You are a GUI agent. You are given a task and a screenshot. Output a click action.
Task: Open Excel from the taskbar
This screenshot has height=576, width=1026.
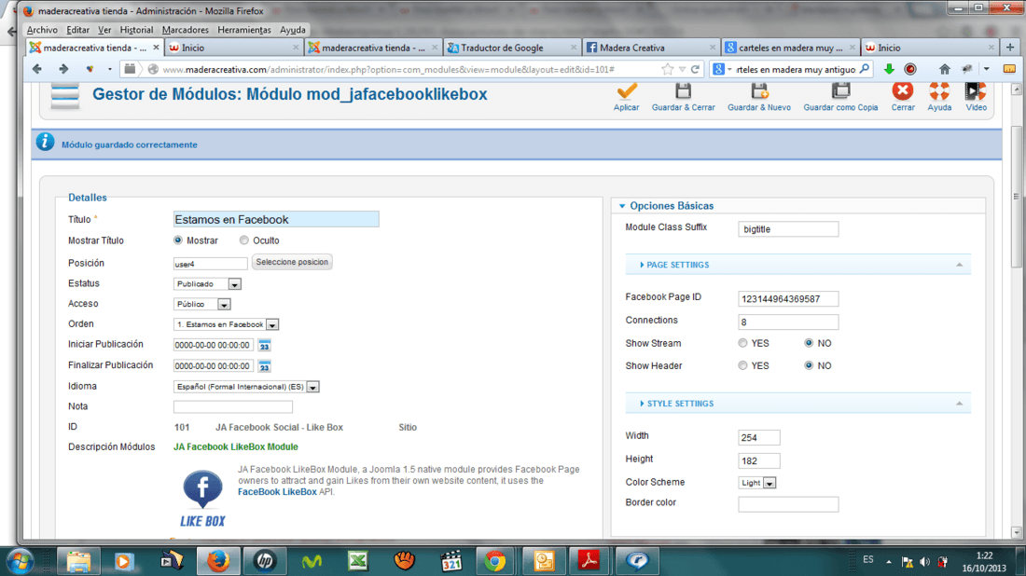[358, 561]
